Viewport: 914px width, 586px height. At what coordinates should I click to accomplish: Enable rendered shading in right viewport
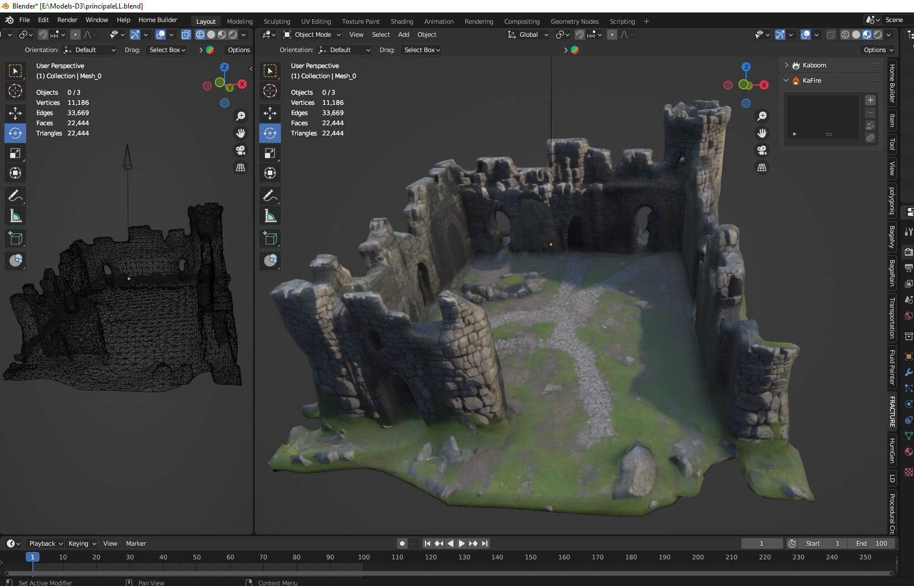click(x=878, y=35)
